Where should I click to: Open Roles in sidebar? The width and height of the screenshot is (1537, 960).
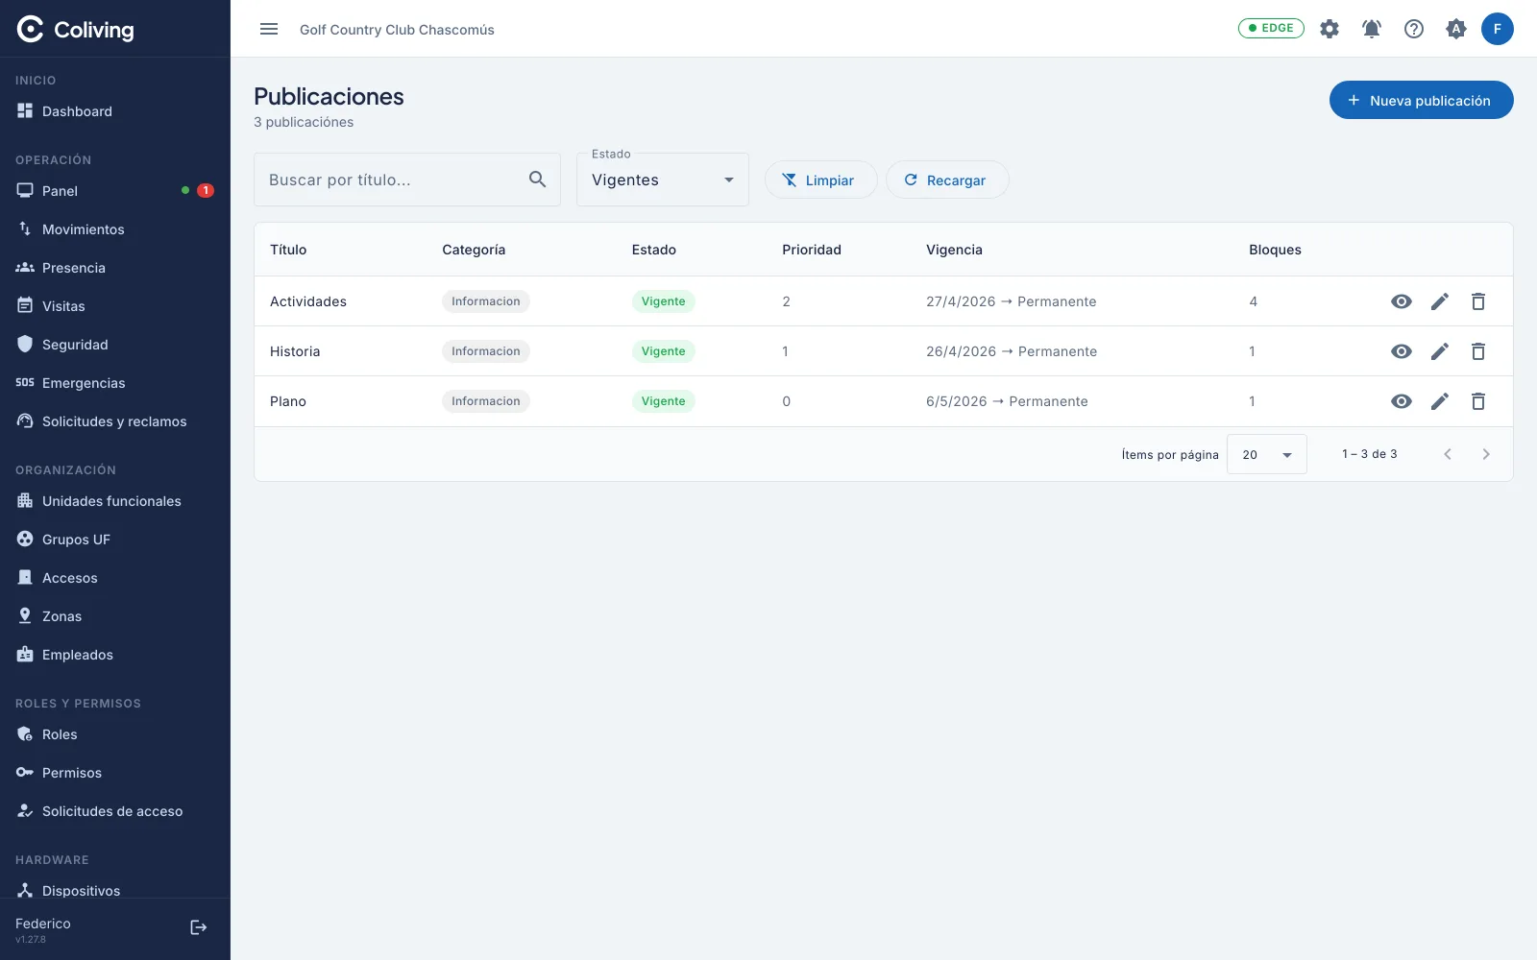pos(115,734)
